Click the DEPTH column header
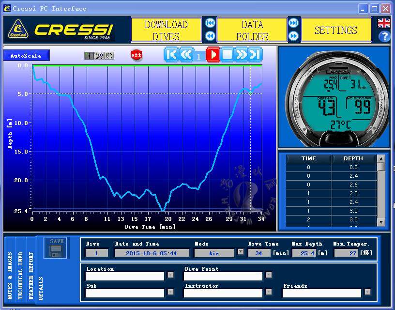The width and height of the screenshot is (395, 310). point(353,158)
